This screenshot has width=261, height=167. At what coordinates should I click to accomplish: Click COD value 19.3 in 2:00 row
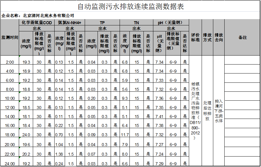(26, 60)
